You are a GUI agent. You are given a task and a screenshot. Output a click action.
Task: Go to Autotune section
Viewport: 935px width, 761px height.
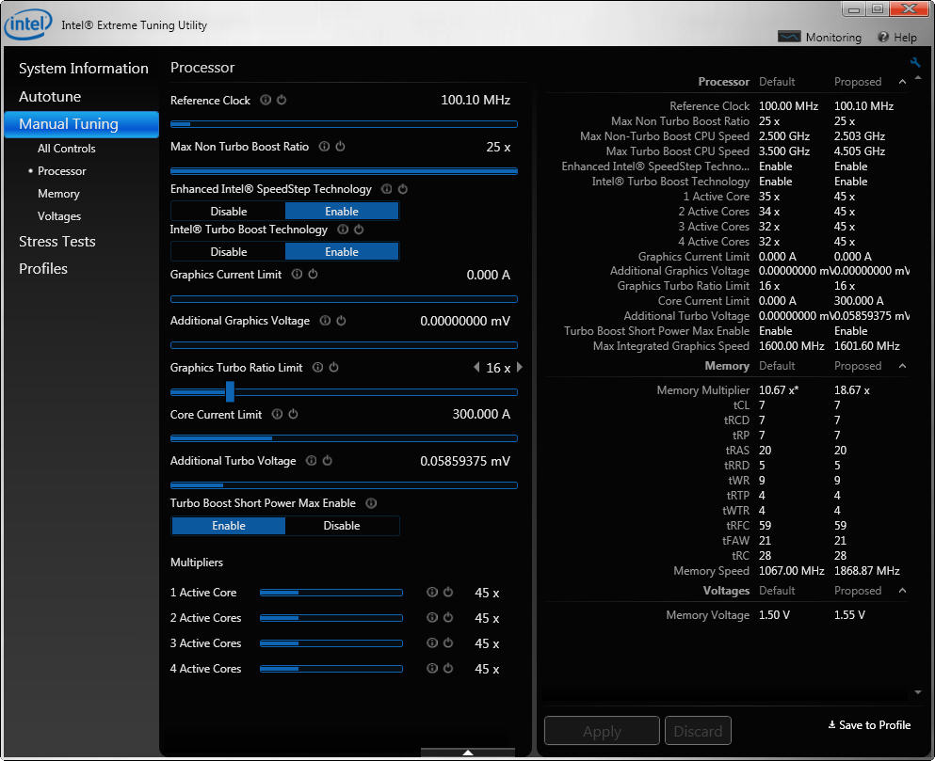click(x=50, y=97)
